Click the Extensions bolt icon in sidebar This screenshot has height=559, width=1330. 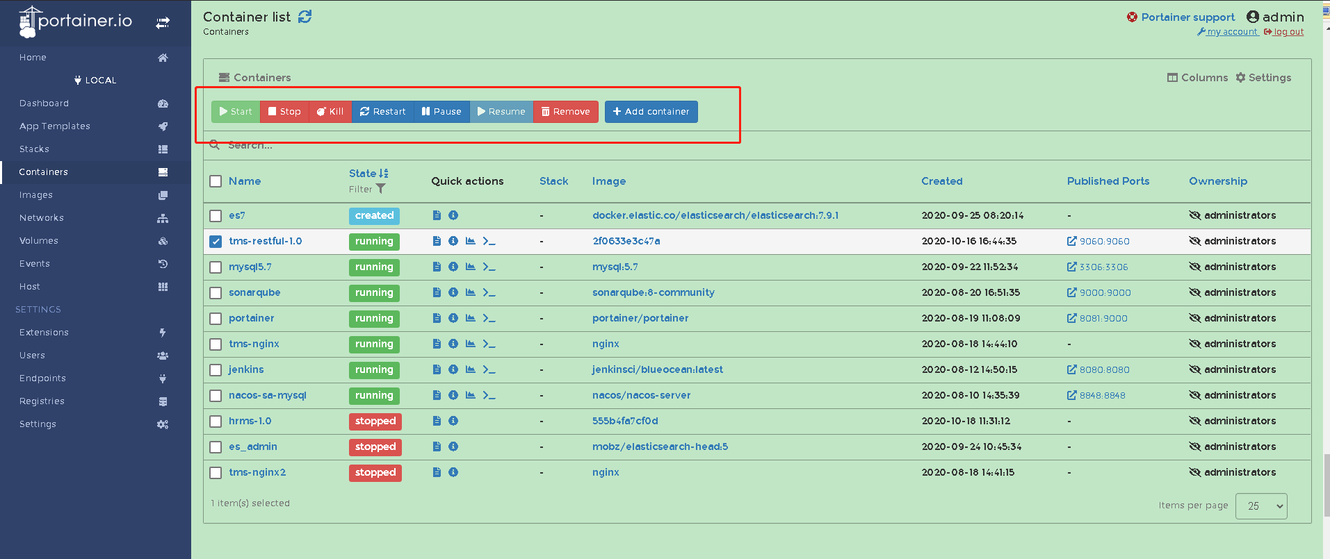pos(163,333)
